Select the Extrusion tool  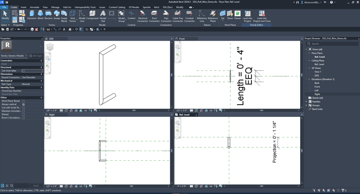[x=31, y=15]
